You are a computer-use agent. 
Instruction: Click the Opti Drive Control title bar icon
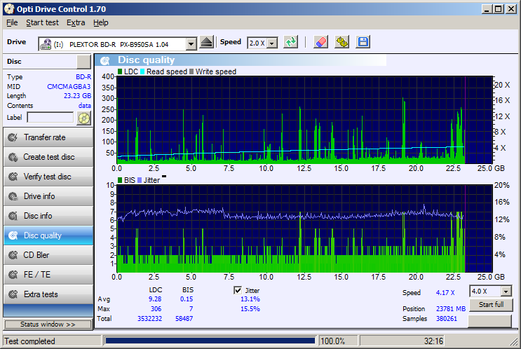9,9
